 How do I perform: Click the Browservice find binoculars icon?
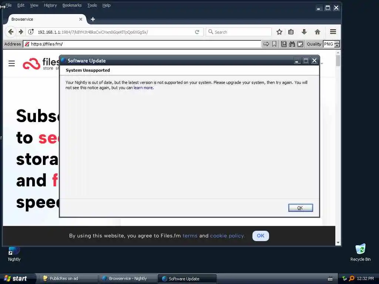[292, 44]
